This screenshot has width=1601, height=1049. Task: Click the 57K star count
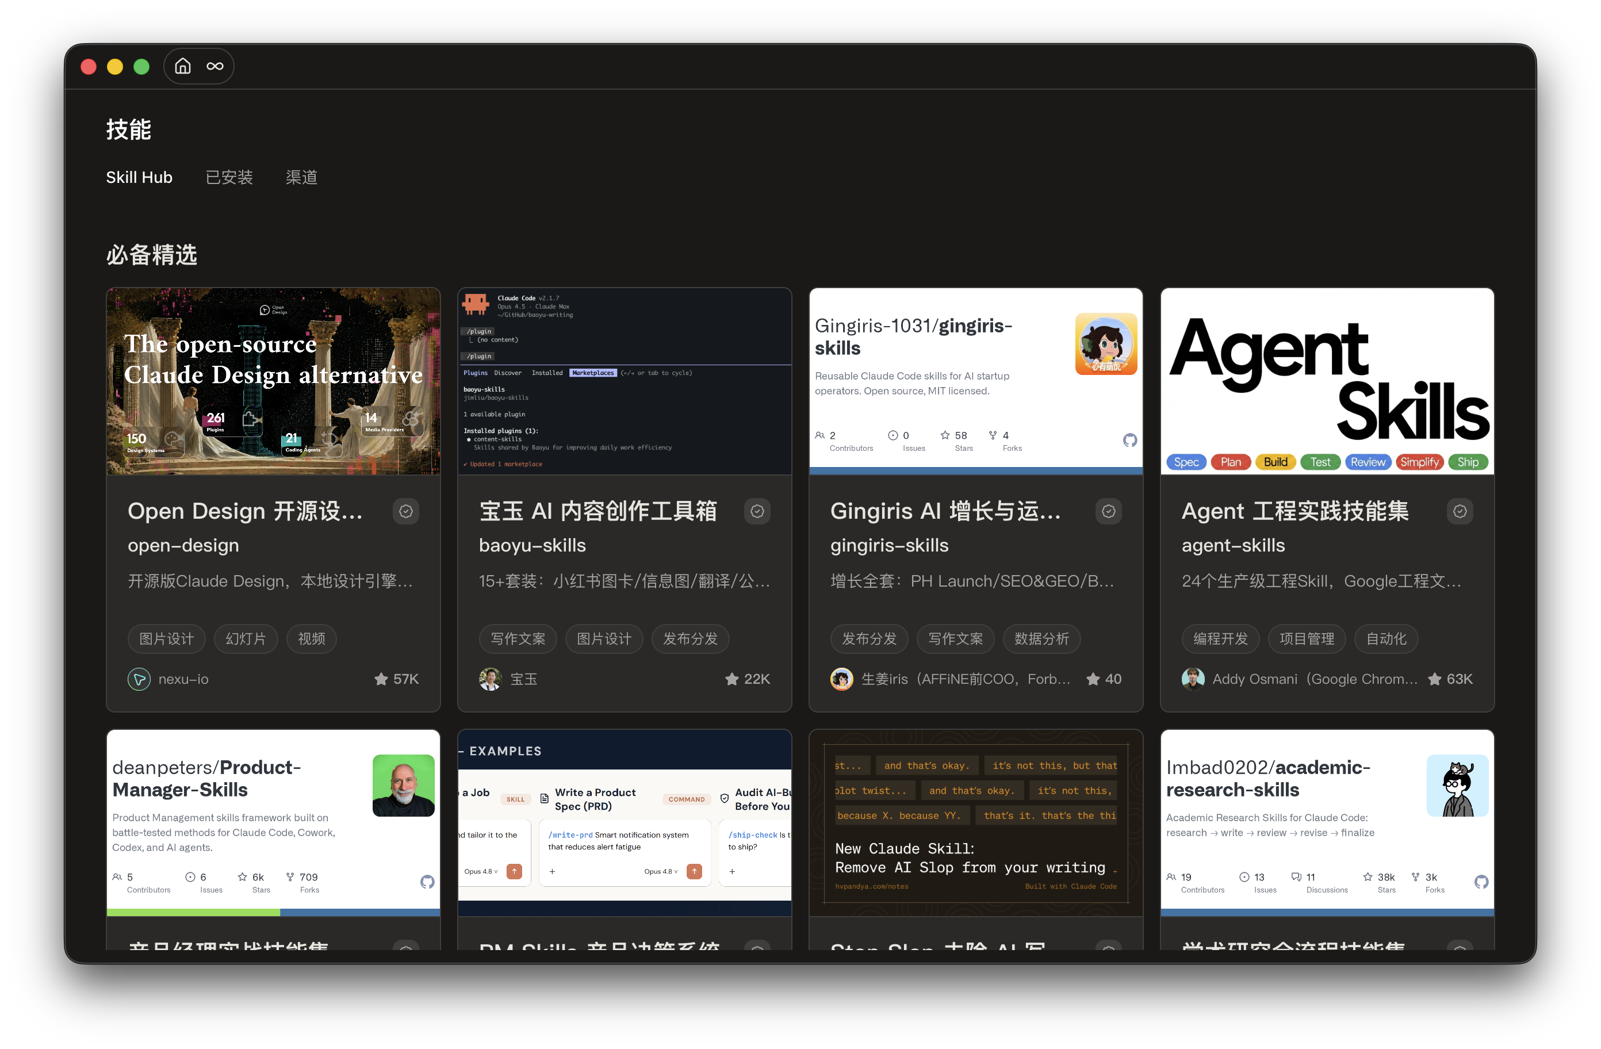coord(397,679)
